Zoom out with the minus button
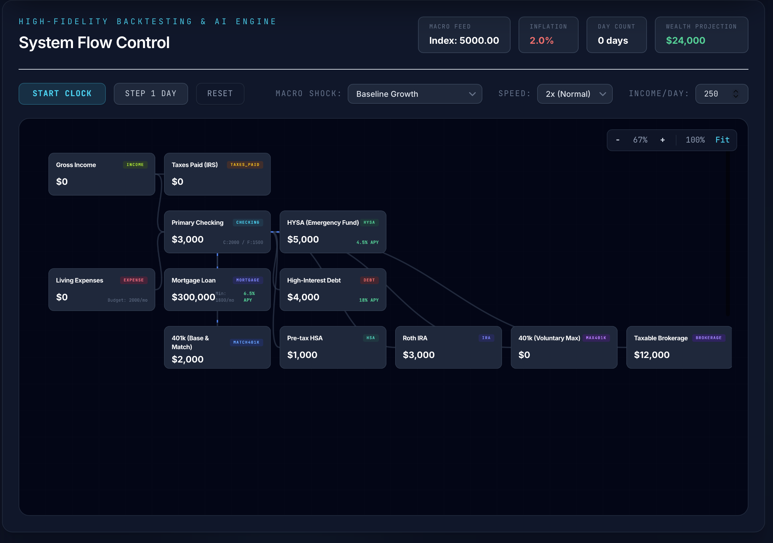Image resolution: width=773 pixels, height=543 pixels. click(x=617, y=140)
